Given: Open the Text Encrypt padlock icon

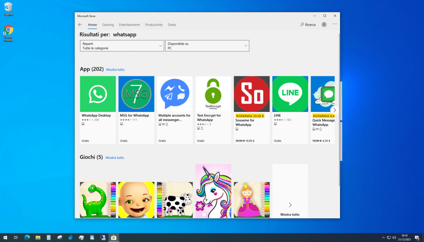Looking at the screenshot, I should coord(213,94).
